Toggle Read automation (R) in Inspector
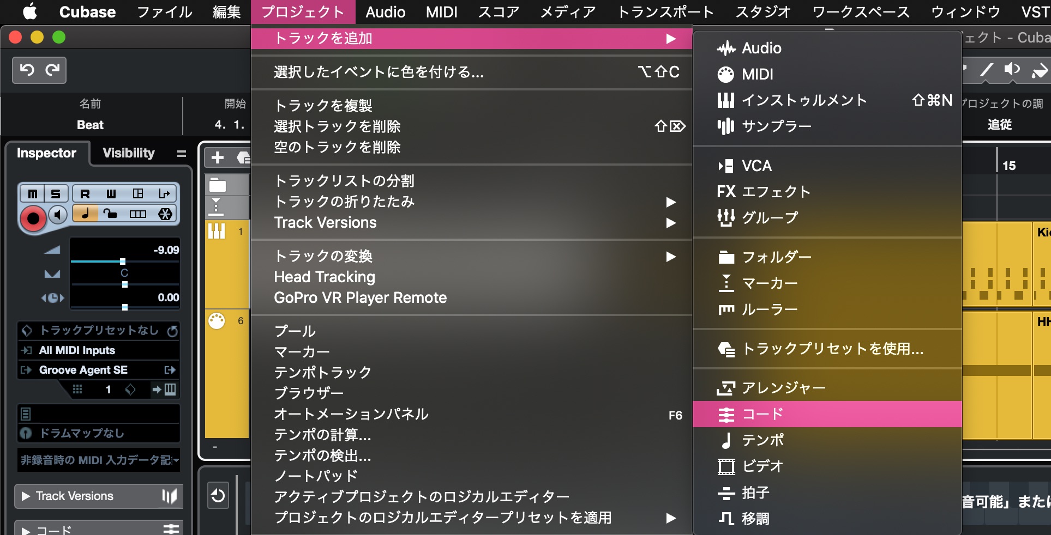1051x535 pixels. [85, 193]
